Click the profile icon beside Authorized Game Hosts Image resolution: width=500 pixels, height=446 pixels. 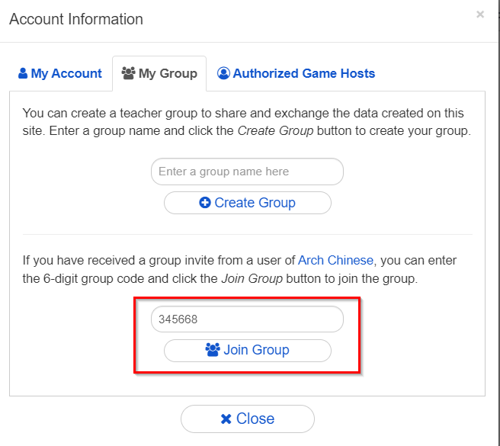(223, 74)
